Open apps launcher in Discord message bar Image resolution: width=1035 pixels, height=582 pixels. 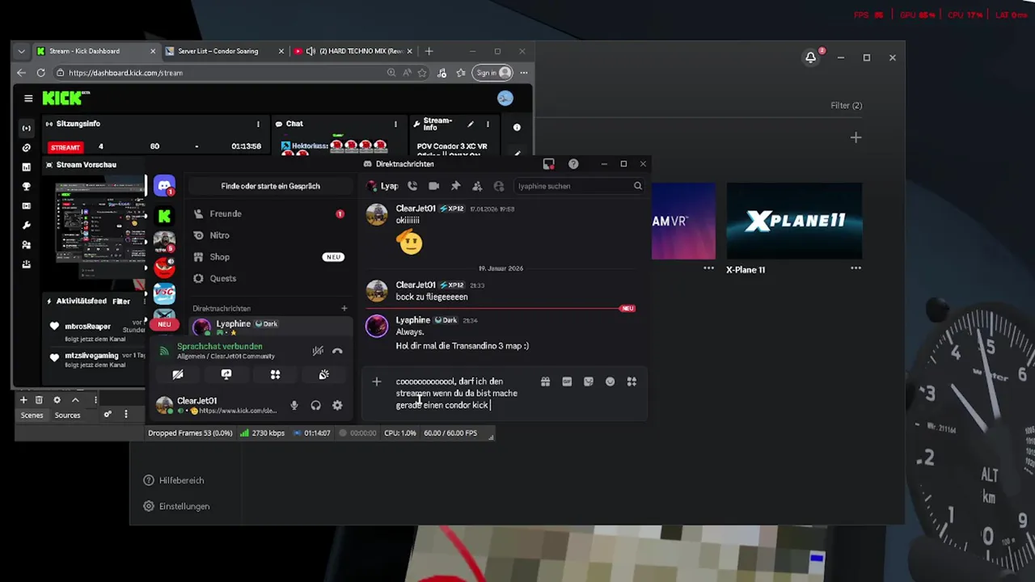click(x=632, y=382)
